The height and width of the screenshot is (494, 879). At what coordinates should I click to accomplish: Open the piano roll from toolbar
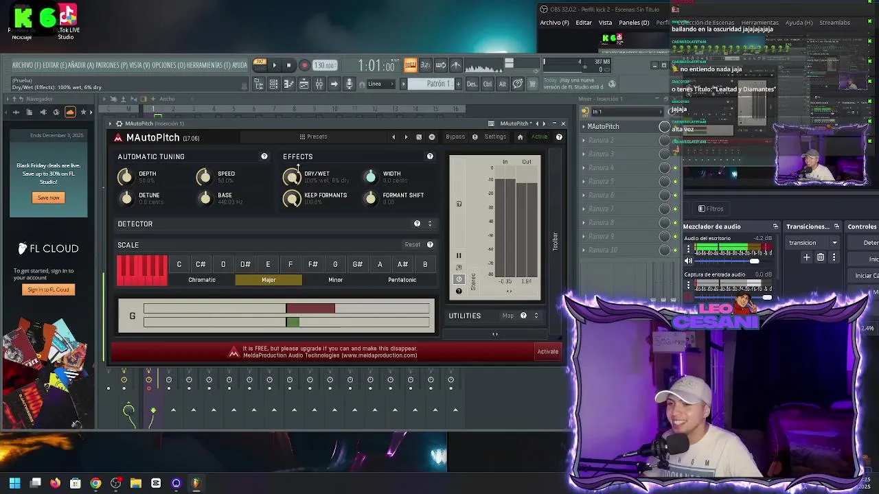click(288, 84)
